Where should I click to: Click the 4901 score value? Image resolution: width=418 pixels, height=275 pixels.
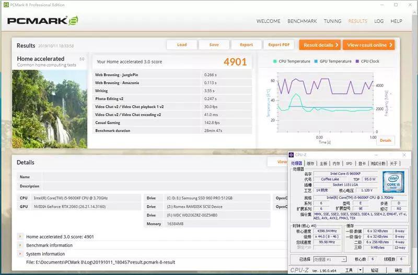(x=235, y=61)
